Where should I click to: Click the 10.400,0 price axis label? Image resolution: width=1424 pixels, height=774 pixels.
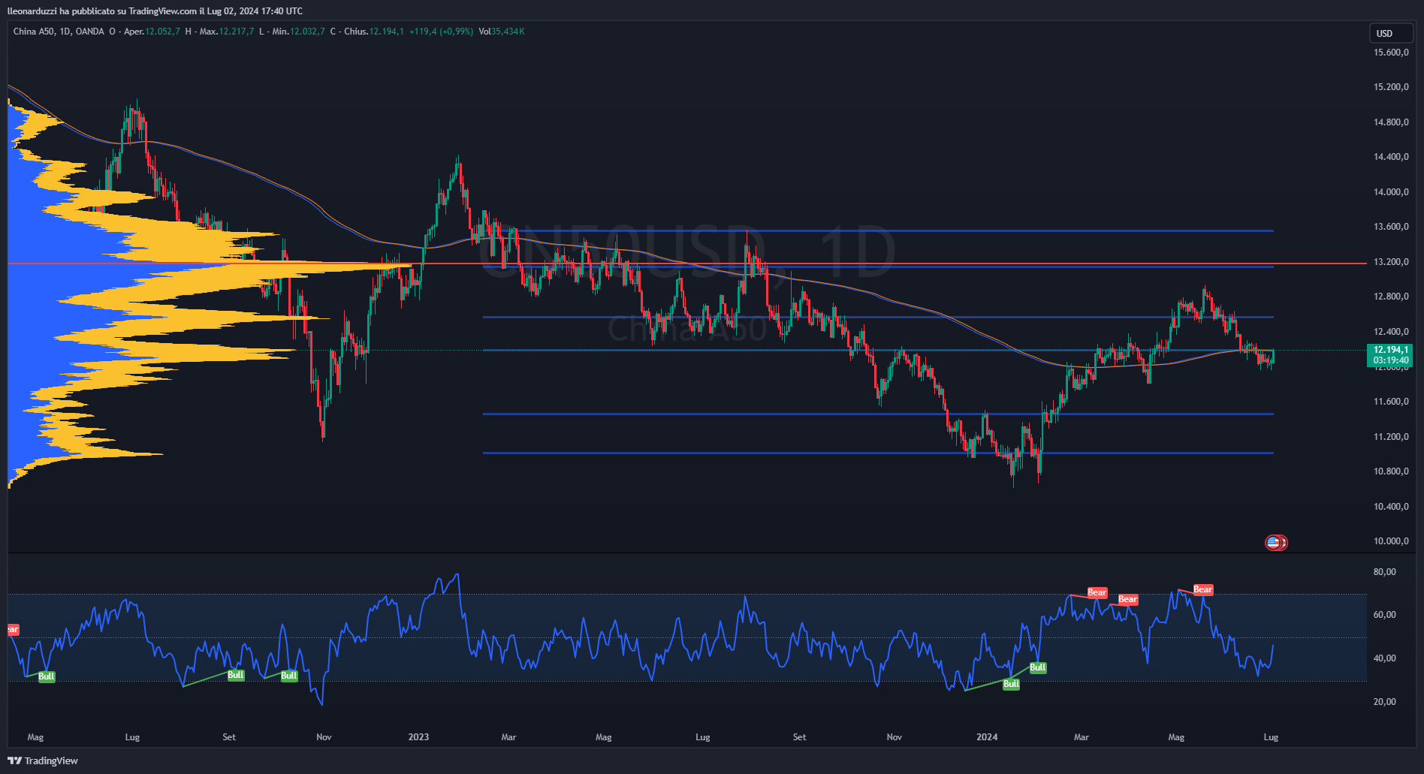(x=1391, y=507)
